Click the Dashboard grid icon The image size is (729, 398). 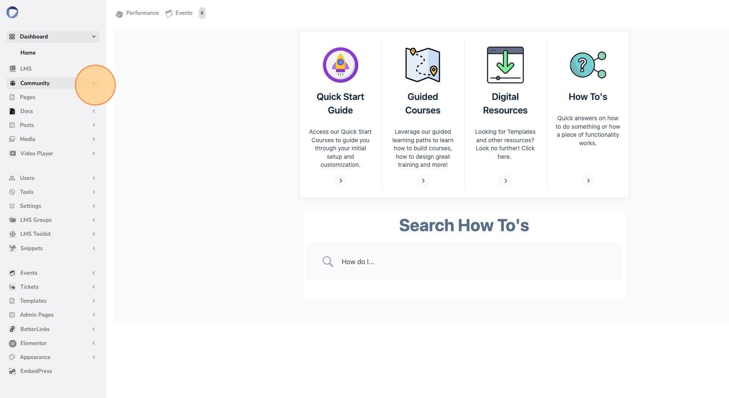[x=12, y=37]
